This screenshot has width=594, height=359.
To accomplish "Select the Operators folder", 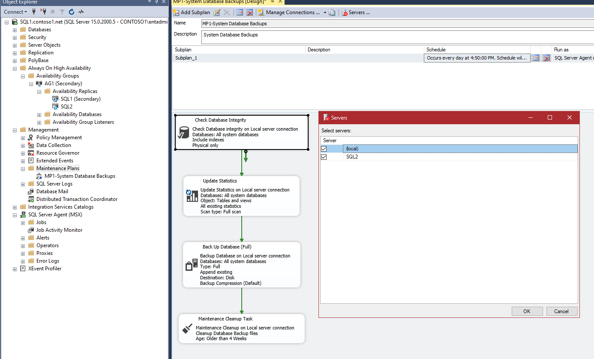I will (x=48, y=245).
